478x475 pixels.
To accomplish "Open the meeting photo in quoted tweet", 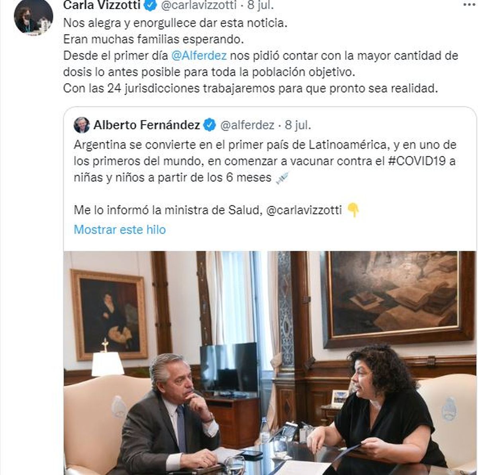I will 270,363.
